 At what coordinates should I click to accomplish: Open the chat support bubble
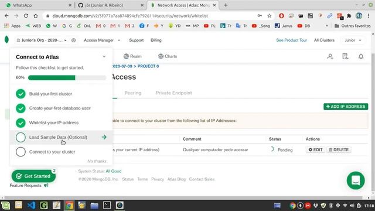coord(356,181)
